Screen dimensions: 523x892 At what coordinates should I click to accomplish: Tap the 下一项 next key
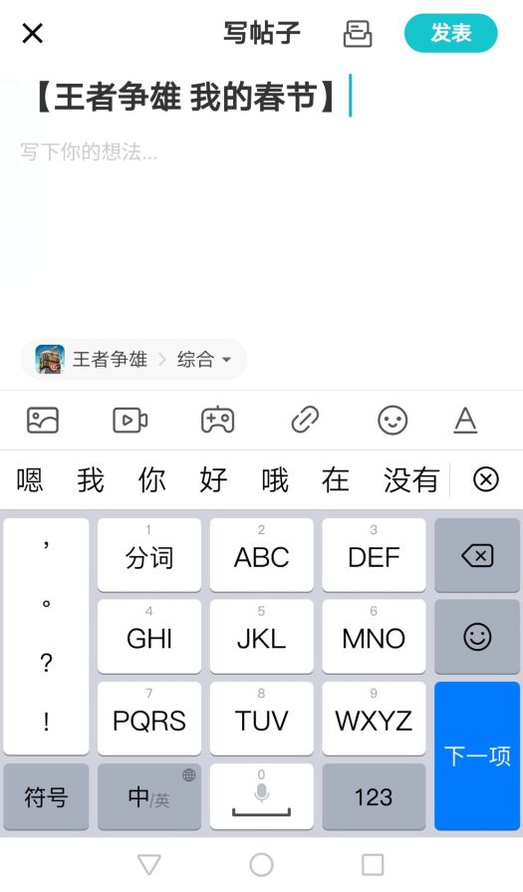(x=477, y=756)
